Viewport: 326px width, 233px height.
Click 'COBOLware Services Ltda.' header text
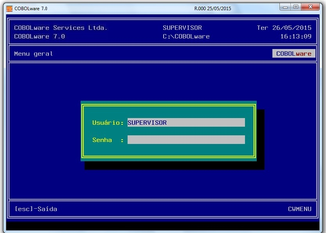[x=61, y=28]
